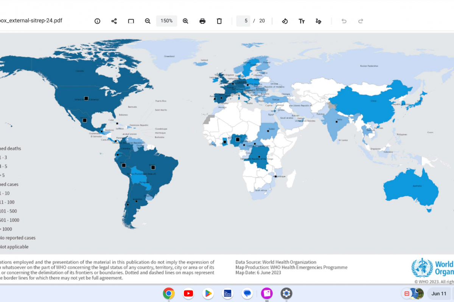Image resolution: width=454 pixels, height=302 pixels.
Task: Rotate the page with rotate icon
Action: click(x=285, y=21)
